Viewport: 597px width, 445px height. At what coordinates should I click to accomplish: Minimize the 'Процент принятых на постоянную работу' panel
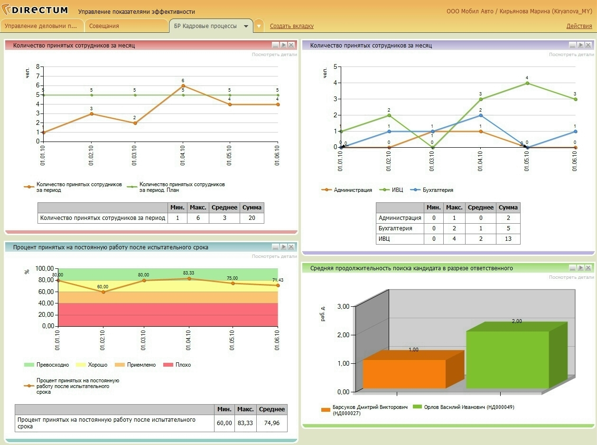point(275,247)
